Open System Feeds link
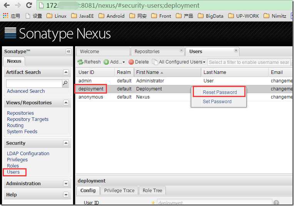Viewport: 294px width, 206px height. tap(22, 132)
